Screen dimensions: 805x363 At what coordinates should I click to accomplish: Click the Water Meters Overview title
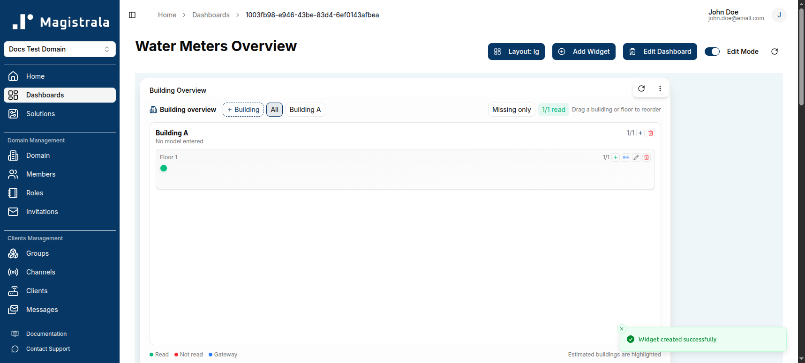click(x=216, y=46)
